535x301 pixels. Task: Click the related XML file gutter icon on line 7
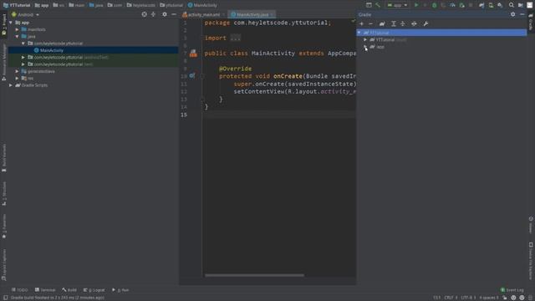tap(193, 54)
